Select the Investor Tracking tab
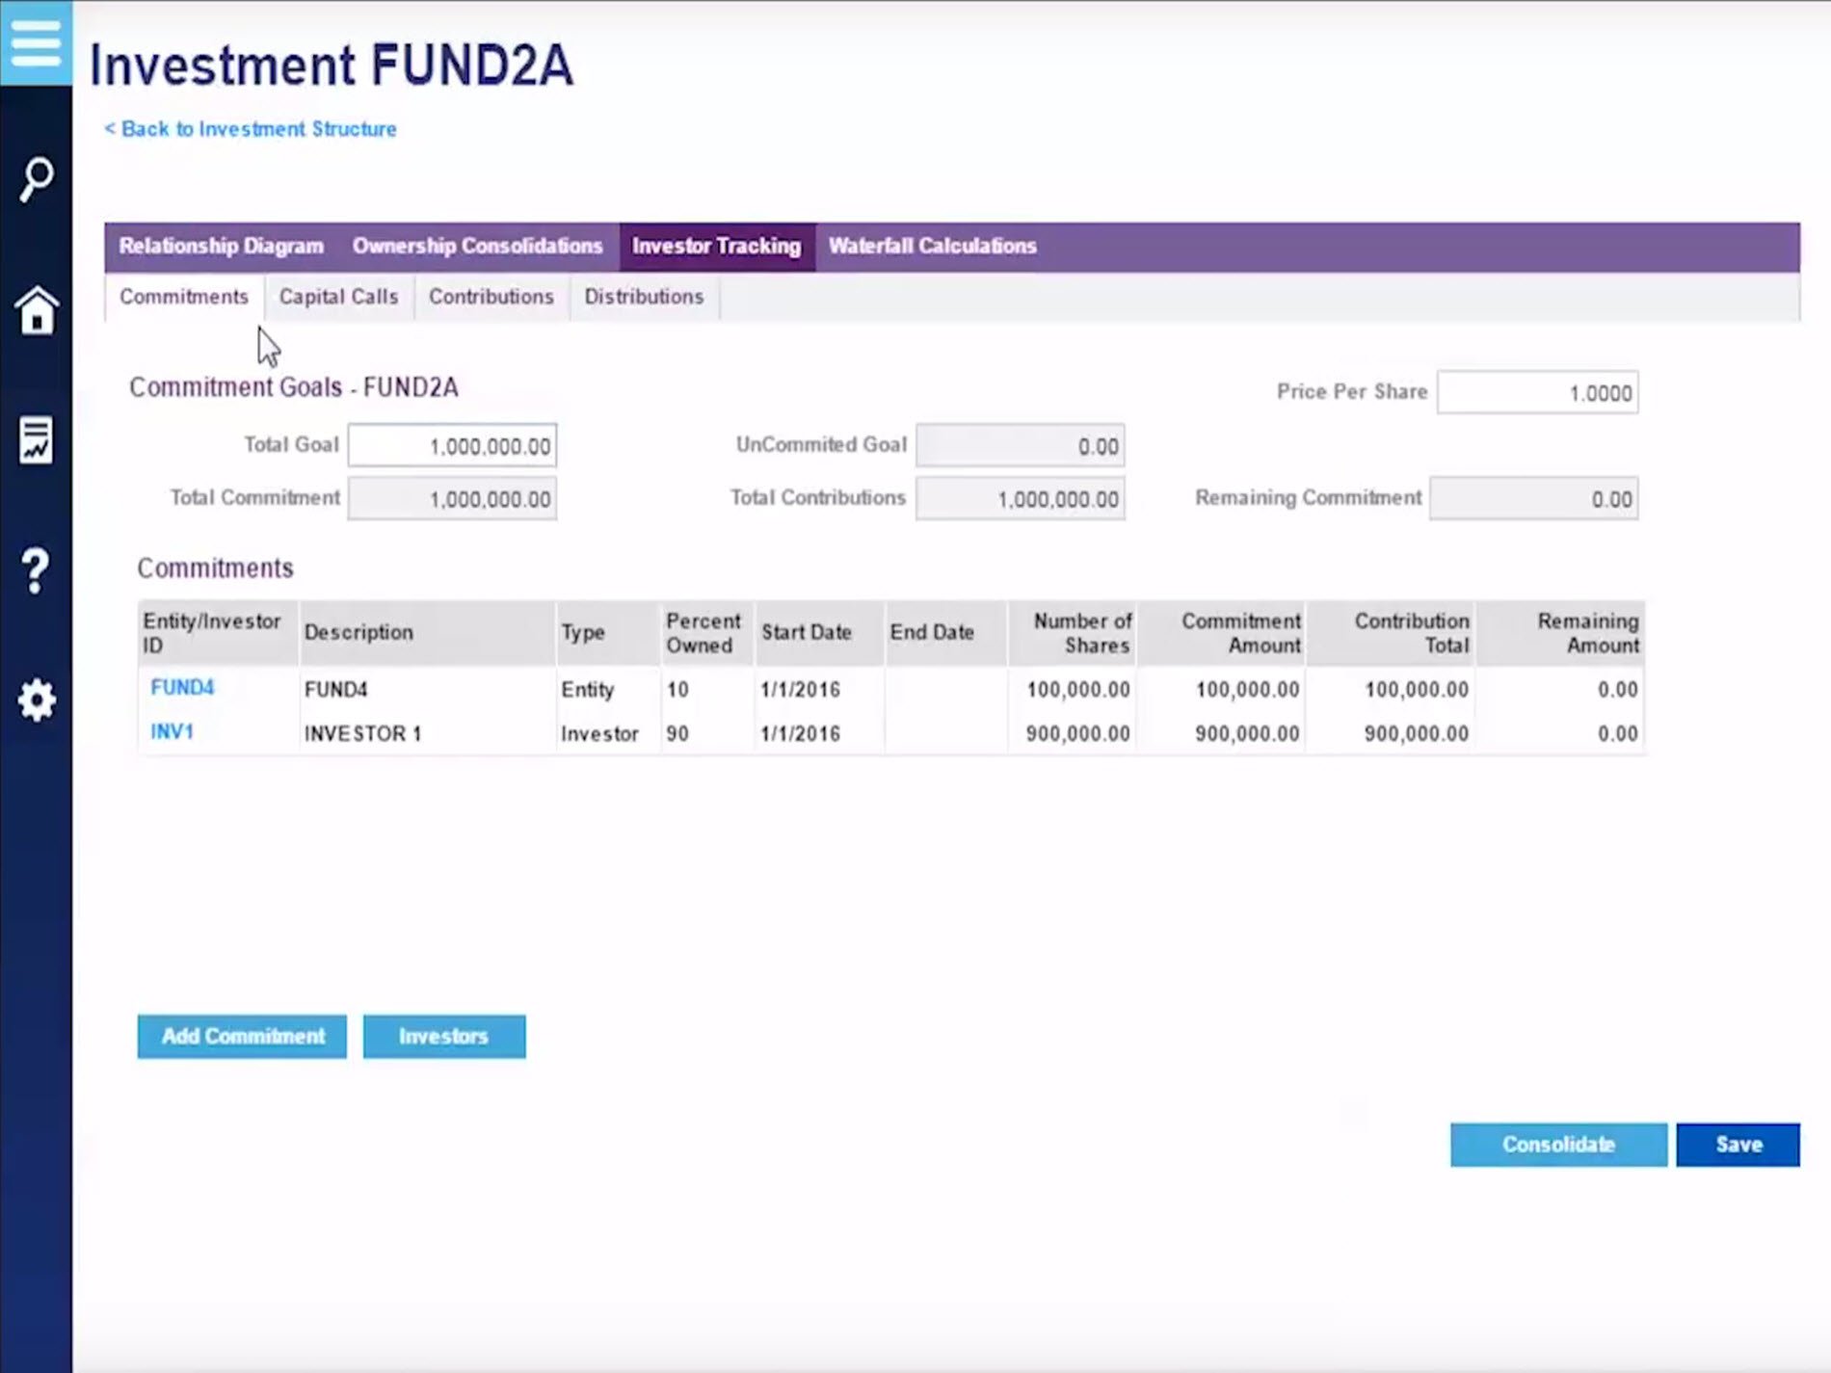 pos(717,246)
